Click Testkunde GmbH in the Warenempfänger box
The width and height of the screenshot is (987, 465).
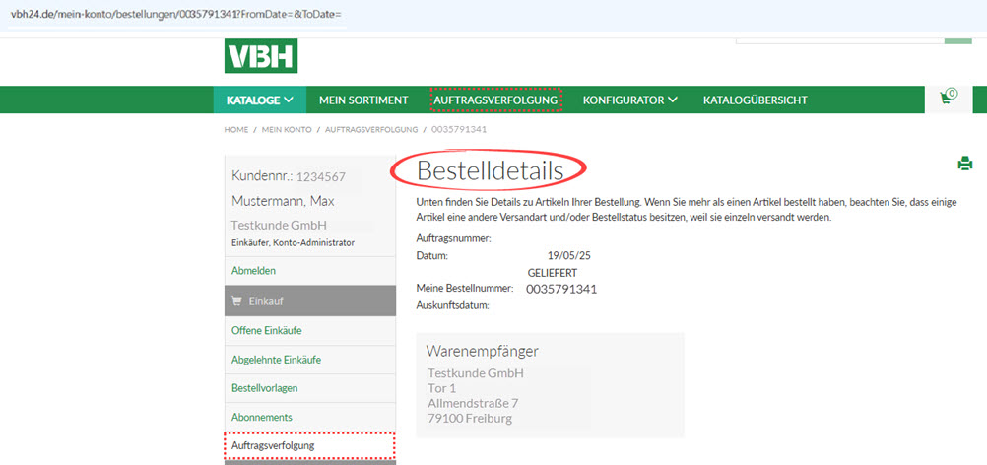pyautogui.click(x=476, y=373)
